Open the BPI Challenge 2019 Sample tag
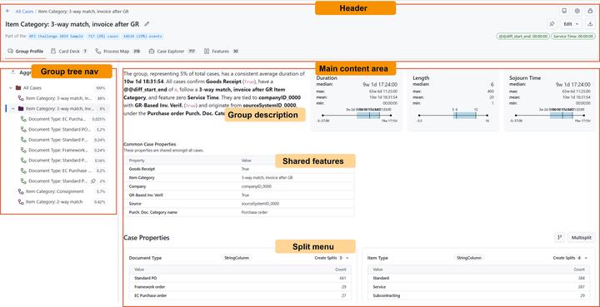600x307 pixels. pos(57,37)
